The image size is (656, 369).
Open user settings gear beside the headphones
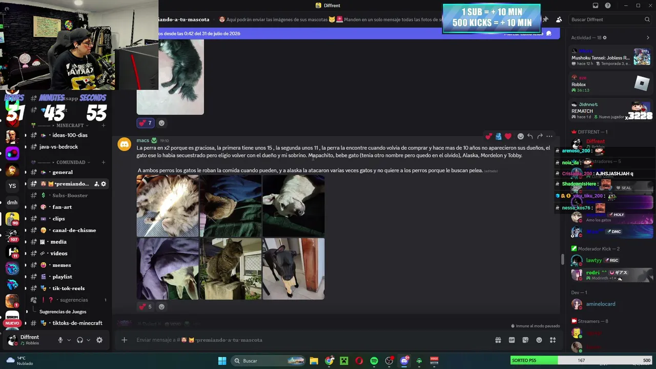tap(99, 340)
